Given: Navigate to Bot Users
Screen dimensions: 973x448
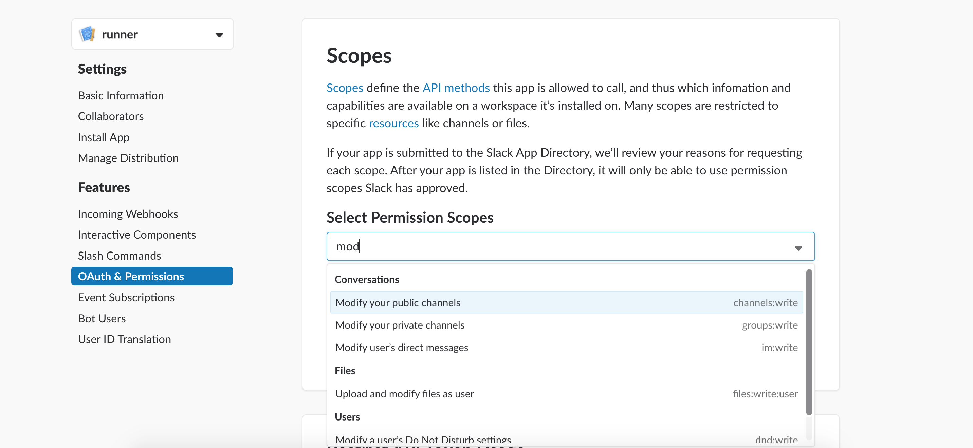Looking at the screenshot, I should tap(102, 318).
